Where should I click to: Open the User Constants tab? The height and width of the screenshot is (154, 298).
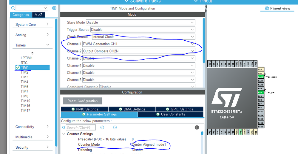coord(170,114)
